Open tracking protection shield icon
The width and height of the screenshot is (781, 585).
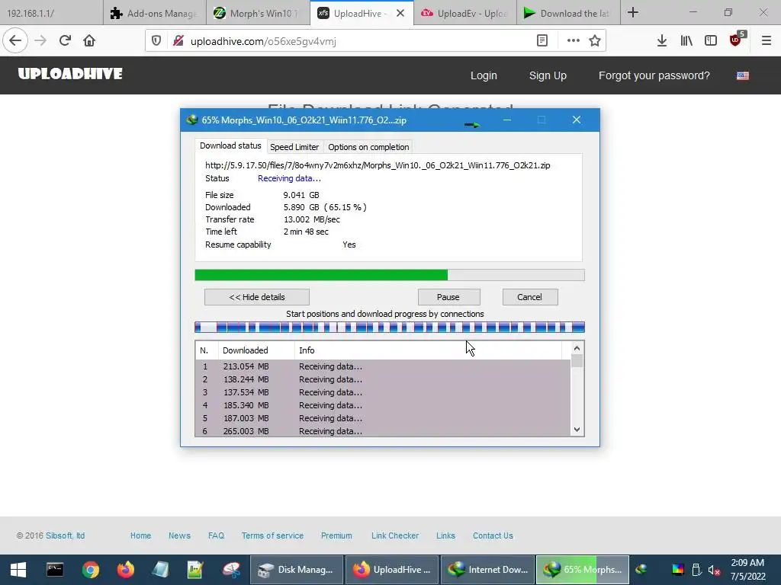[x=156, y=41]
